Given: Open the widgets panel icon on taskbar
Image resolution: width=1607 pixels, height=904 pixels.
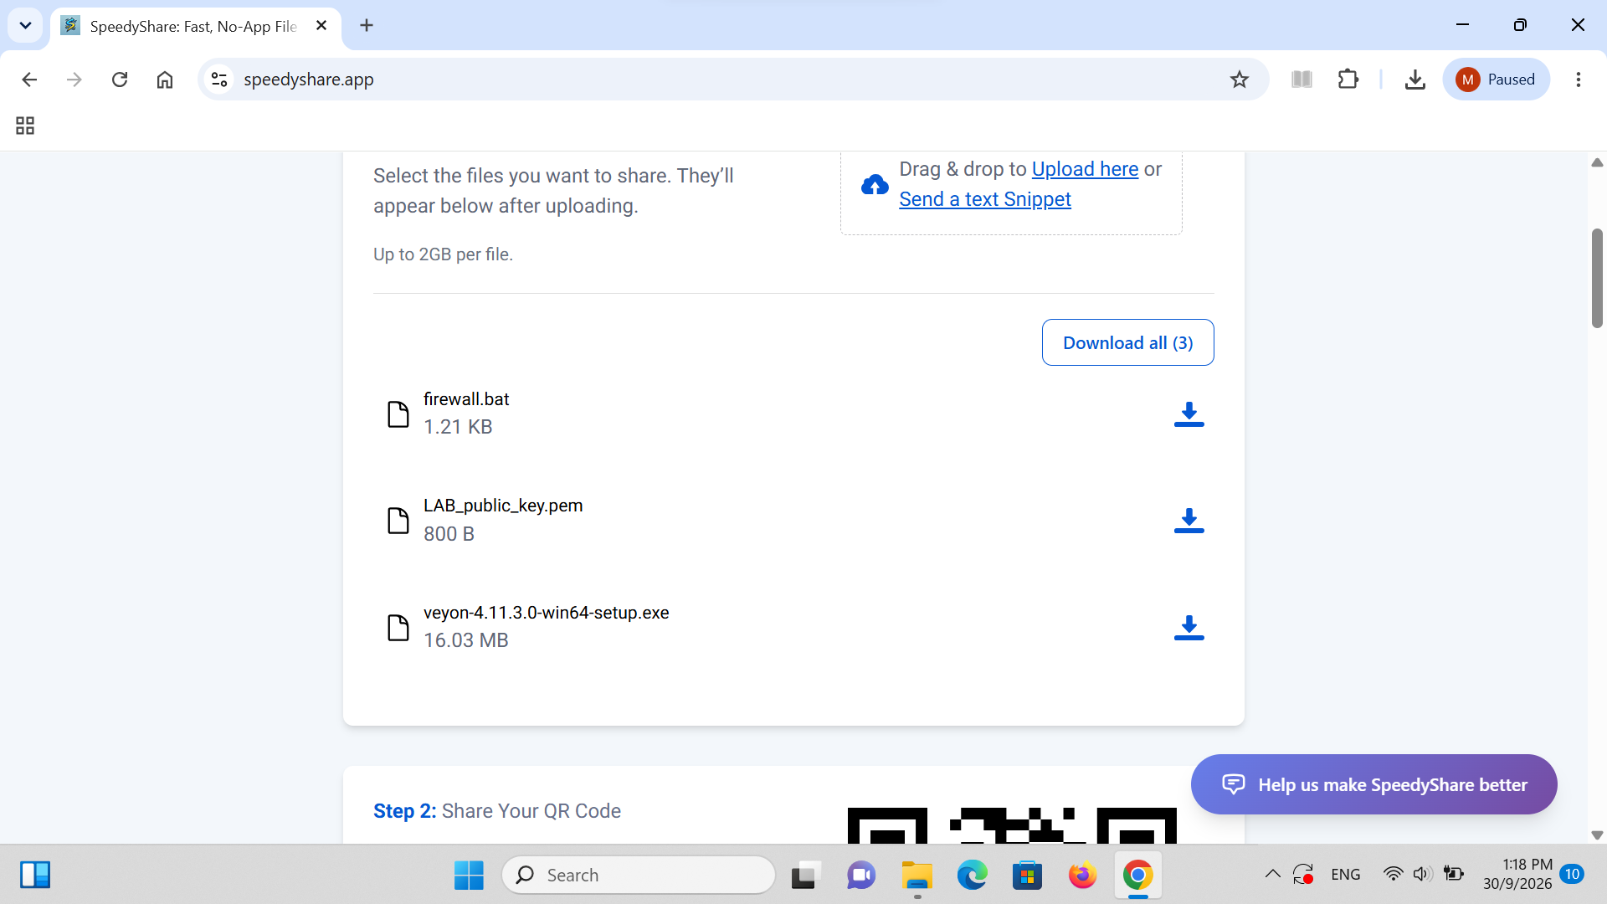Looking at the screenshot, I should point(35,875).
